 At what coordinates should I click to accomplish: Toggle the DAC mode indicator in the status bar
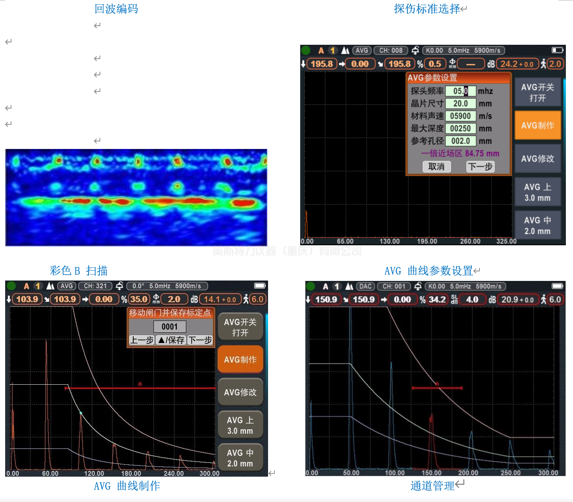click(x=365, y=286)
